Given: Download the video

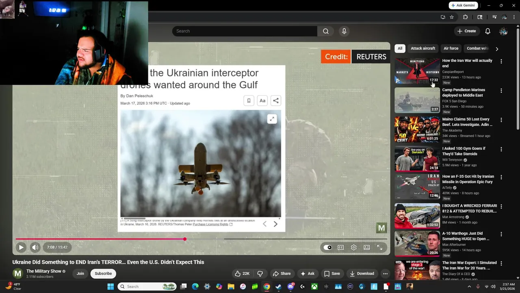Looking at the screenshot, I should (362, 273).
